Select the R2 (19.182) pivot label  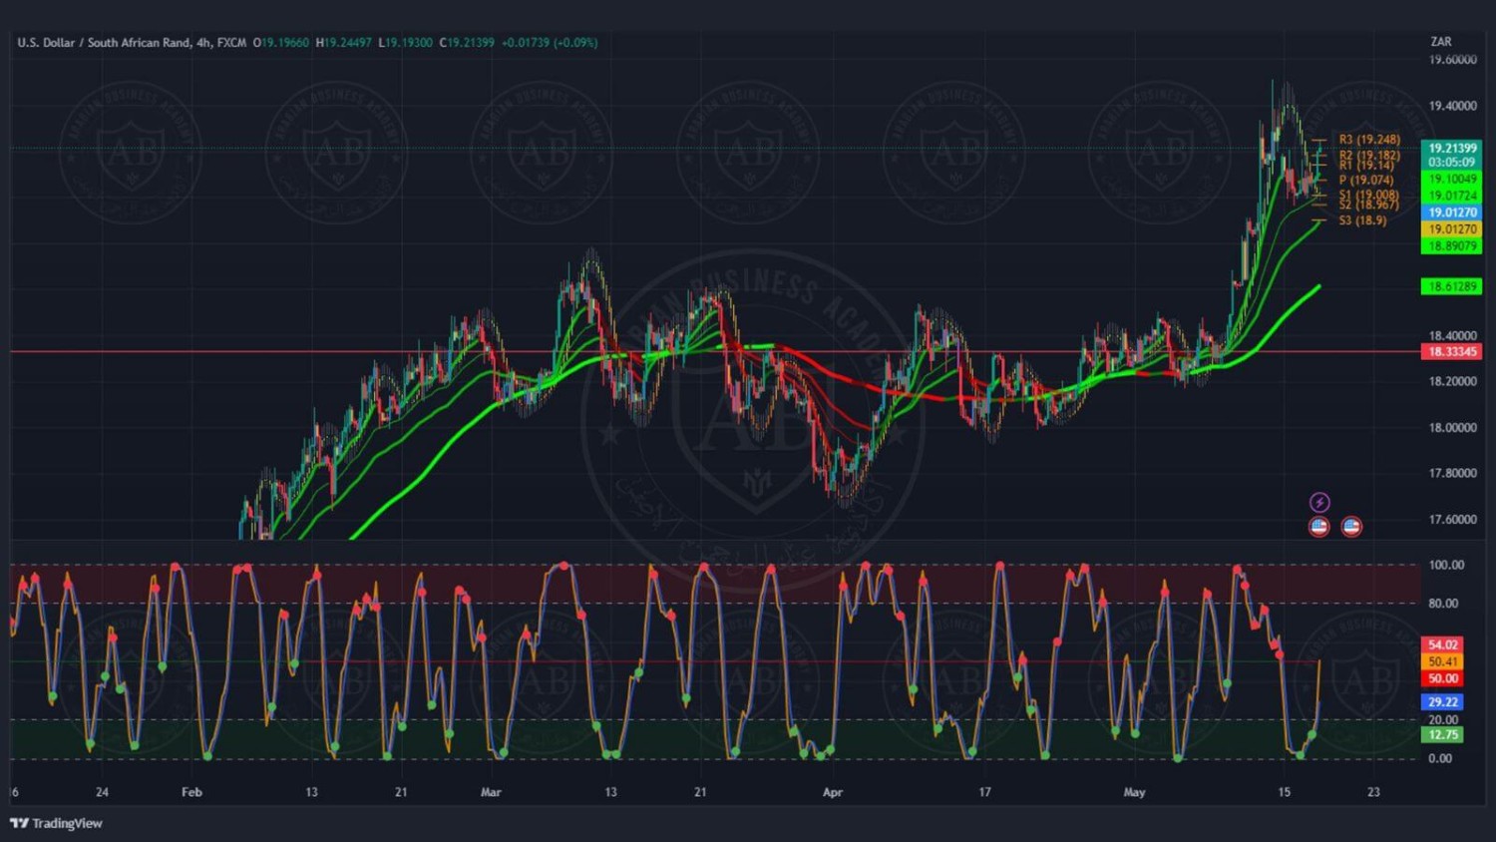pyautogui.click(x=1369, y=156)
